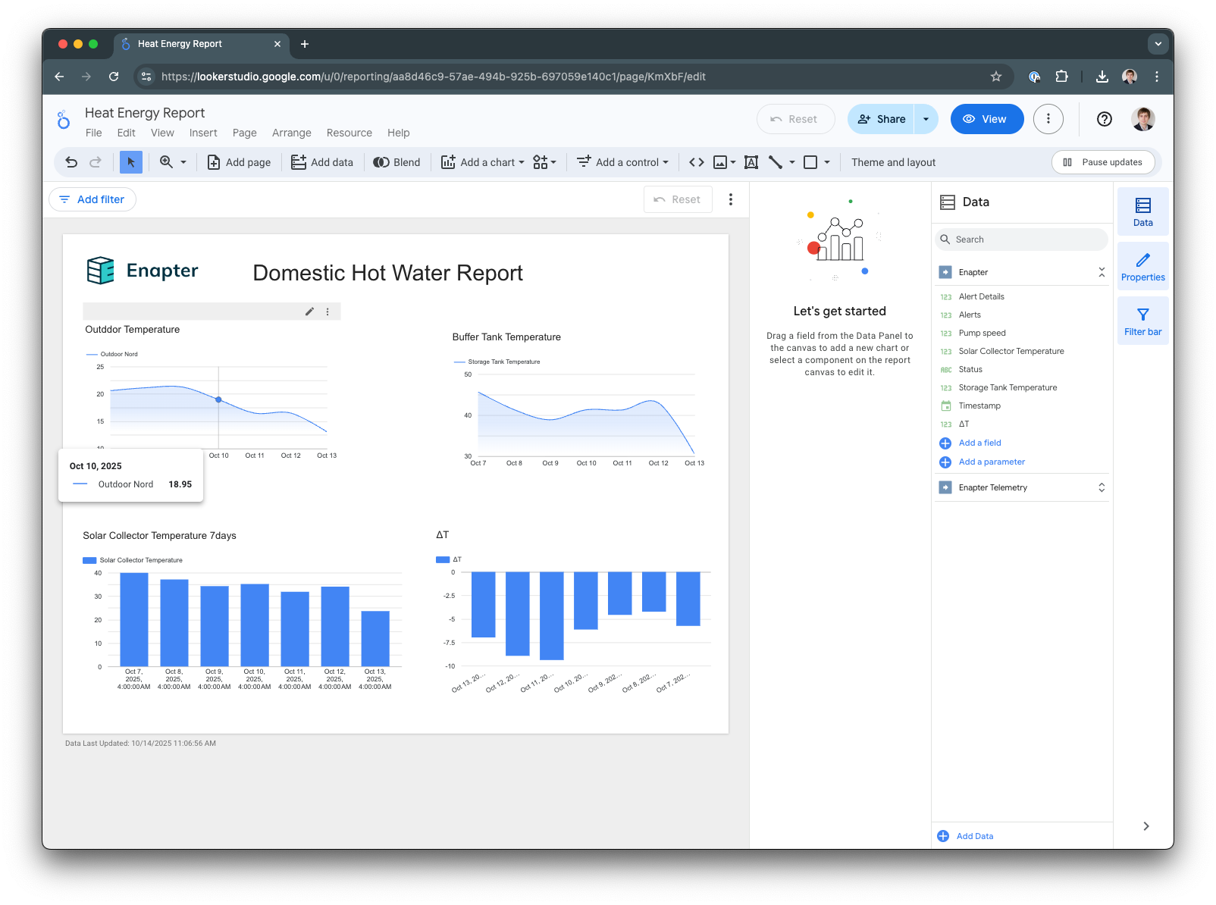Toggle Pause updates
This screenshot has height=905, width=1216.
[x=1103, y=162]
